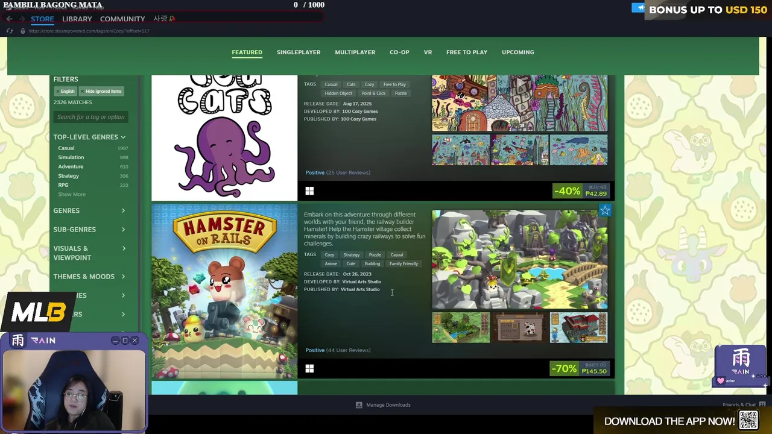Click the padlock icon beside the URL
The height and width of the screenshot is (434, 772).
pos(23,31)
